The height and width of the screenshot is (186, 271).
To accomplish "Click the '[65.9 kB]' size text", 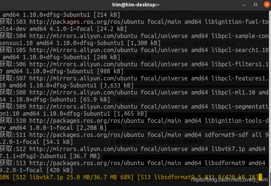I will [x=95, y=100].
